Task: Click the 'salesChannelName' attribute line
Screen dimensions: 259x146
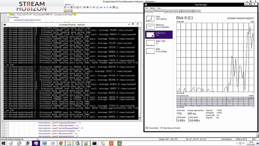Action: [61, 128]
